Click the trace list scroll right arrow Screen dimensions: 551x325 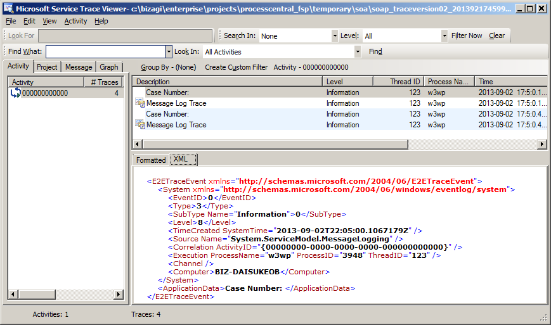coord(542,144)
